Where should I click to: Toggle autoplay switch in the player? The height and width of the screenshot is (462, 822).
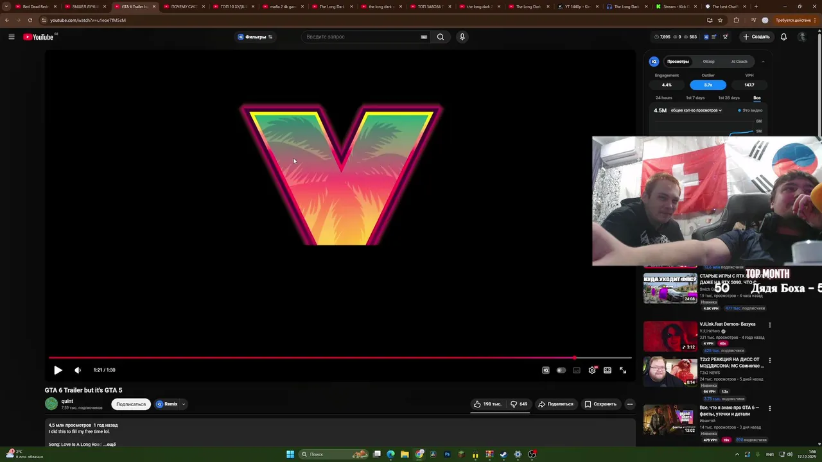561,370
